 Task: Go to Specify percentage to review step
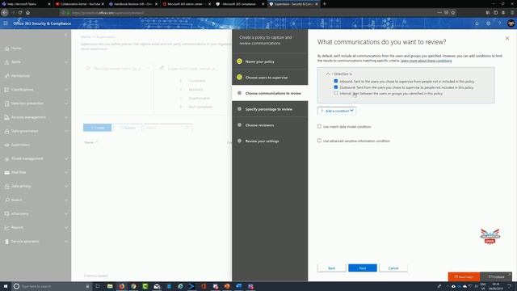(x=270, y=109)
